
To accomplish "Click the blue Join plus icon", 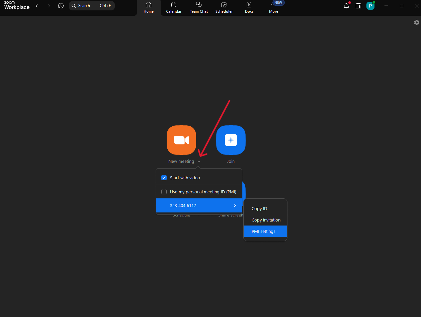I will pos(231,140).
